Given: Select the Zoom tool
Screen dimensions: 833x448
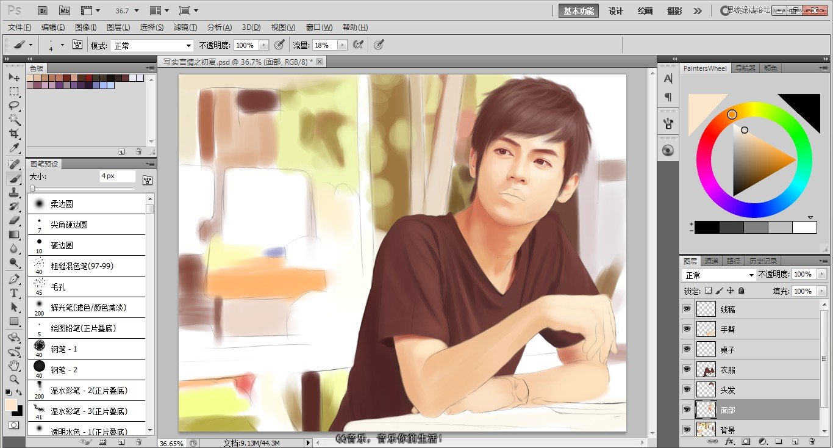Looking at the screenshot, I should [14, 379].
